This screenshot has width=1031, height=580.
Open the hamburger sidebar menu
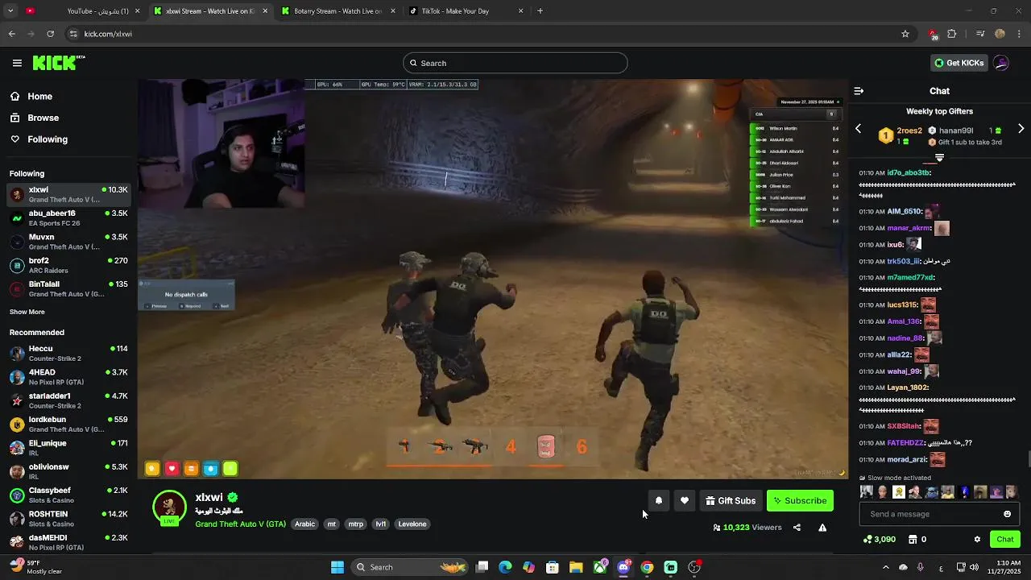17,63
